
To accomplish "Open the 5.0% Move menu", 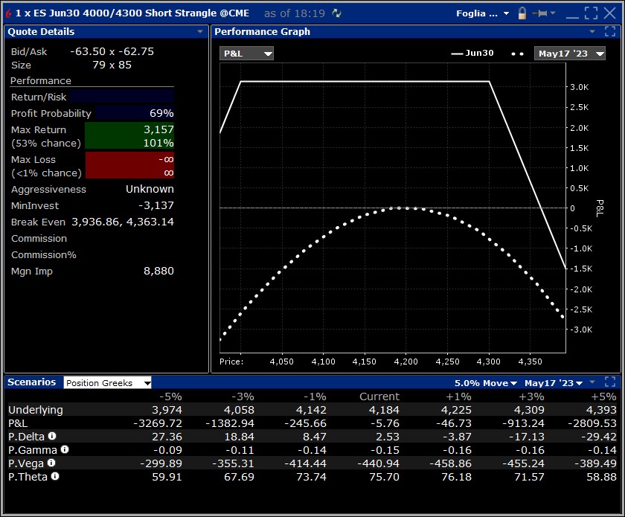I will [x=485, y=383].
